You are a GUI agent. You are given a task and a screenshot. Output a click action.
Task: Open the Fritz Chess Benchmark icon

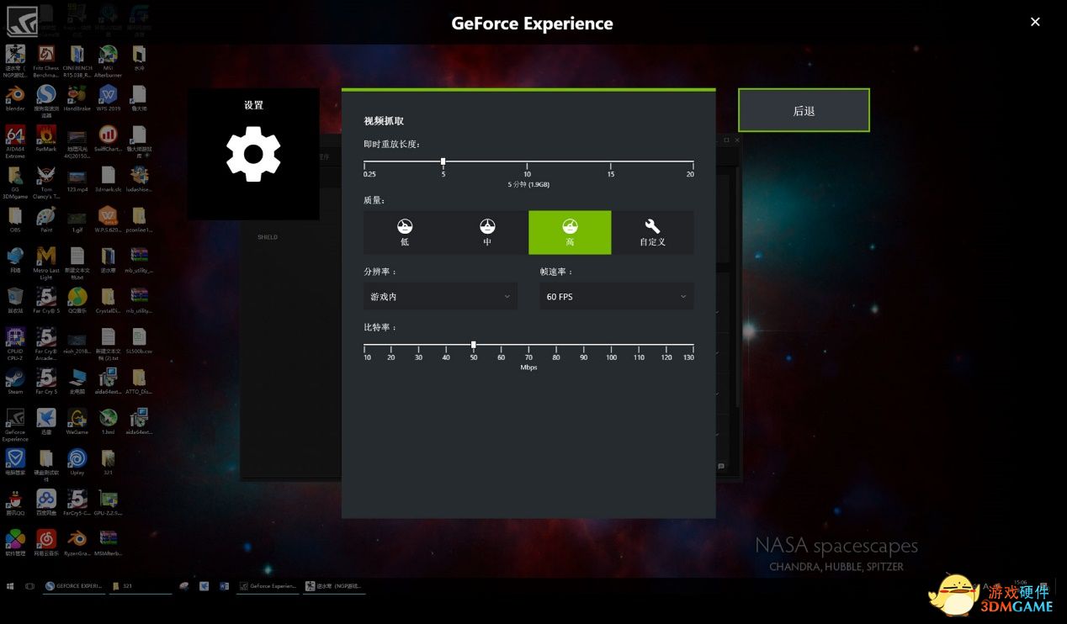click(46, 61)
